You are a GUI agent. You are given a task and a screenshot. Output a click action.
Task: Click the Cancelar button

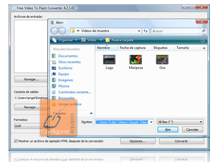[x=192, y=129]
